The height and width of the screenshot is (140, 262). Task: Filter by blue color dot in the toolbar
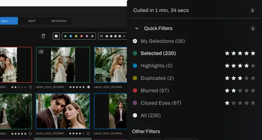click(71, 36)
